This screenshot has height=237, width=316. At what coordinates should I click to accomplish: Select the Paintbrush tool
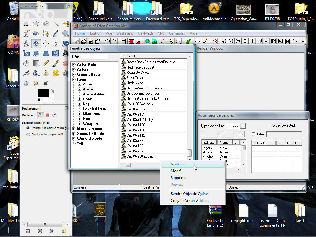tap(56, 63)
